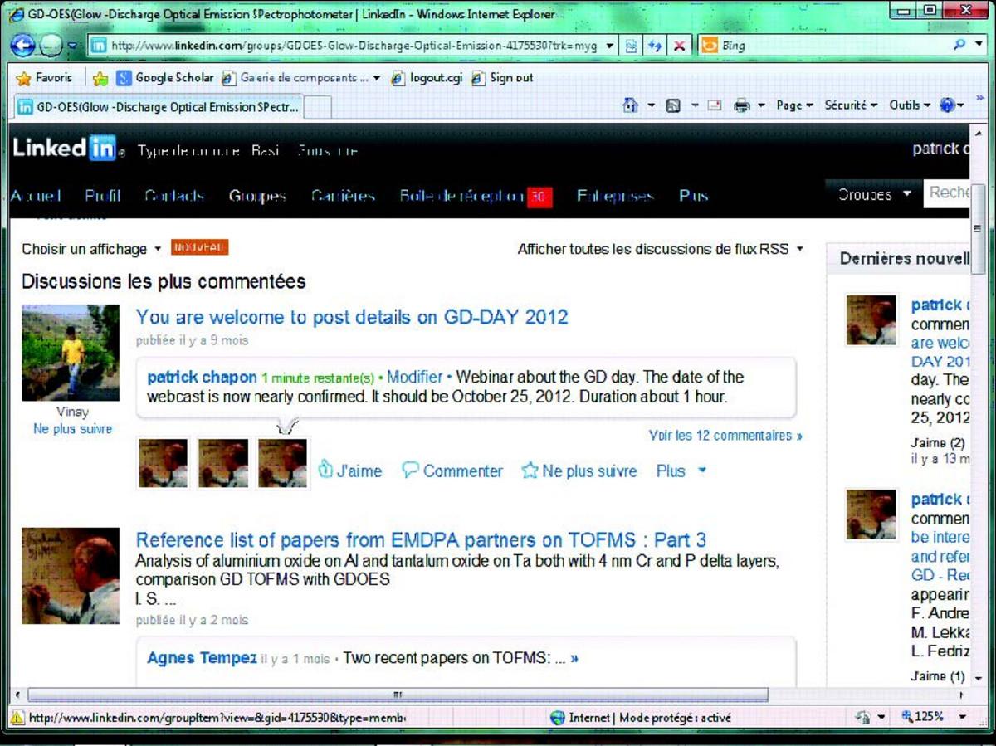Image resolution: width=996 pixels, height=746 pixels.
Task: Click the browser Back arrow button
Action: click(x=22, y=46)
